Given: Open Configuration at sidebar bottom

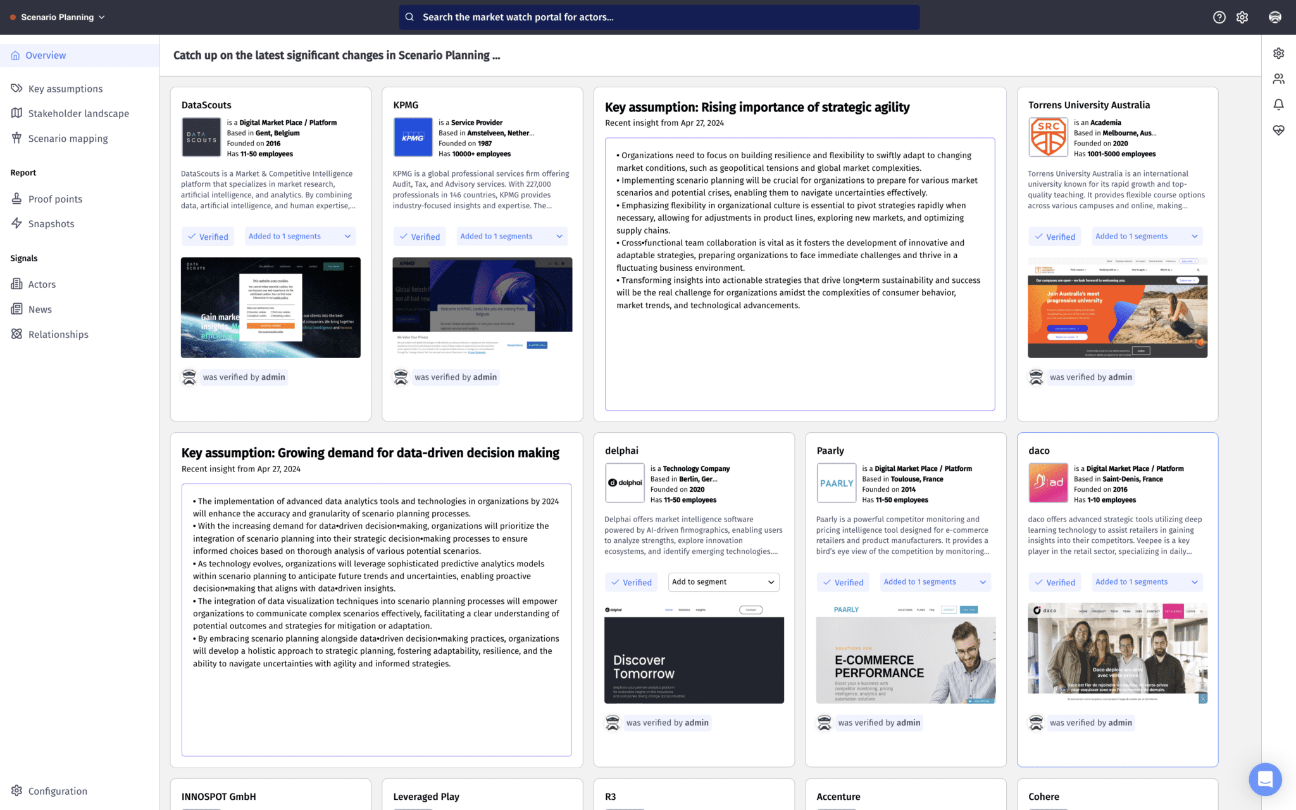Looking at the screenshot, I should pos(57,791).
